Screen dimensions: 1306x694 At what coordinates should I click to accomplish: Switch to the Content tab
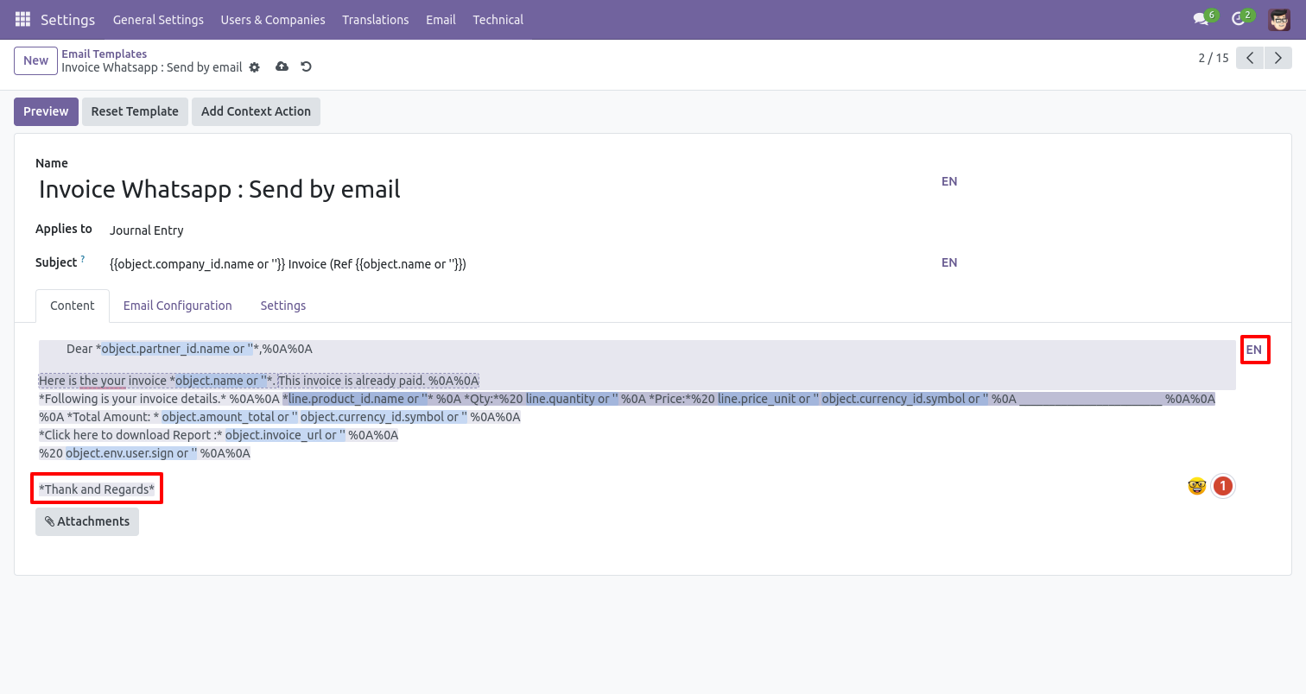[x=73, y=306]
